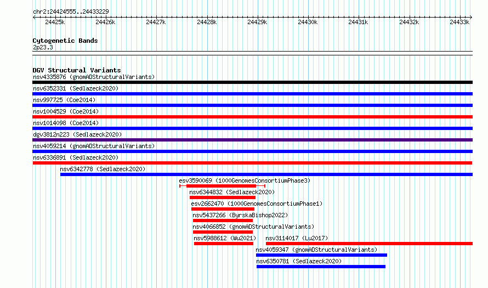
Task: Open nsv1004529 (Coe2014) variant label
Action: (x=66, y=111)
